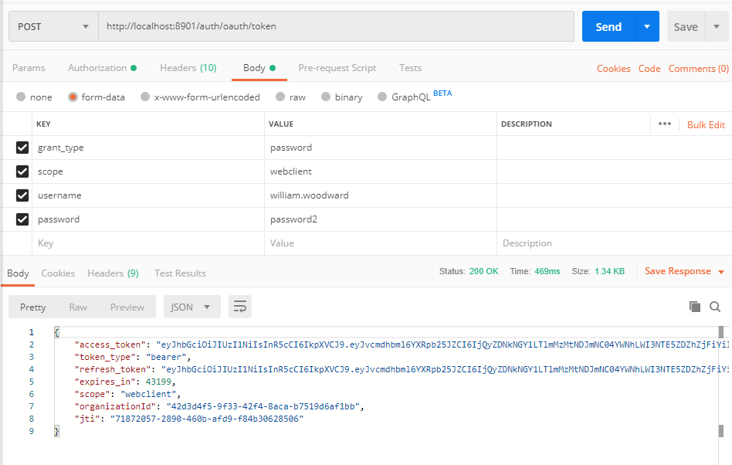Click the Bulk Edit link

(x=706, y=124)
